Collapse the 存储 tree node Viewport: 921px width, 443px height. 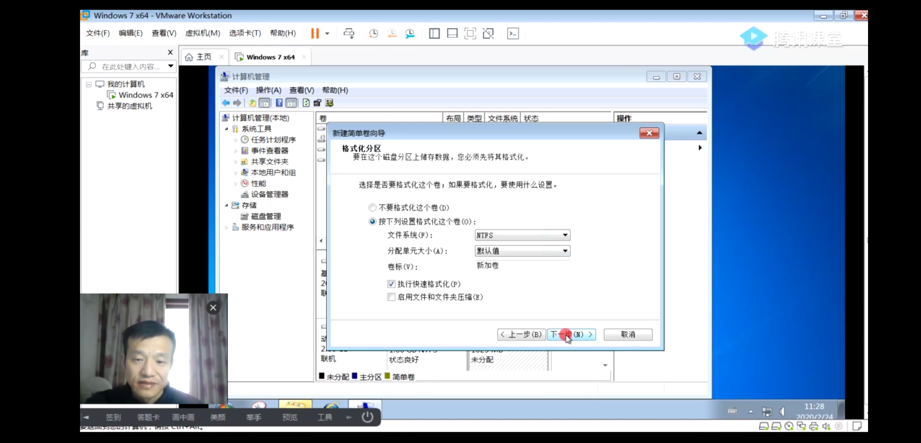pos(226,205)
